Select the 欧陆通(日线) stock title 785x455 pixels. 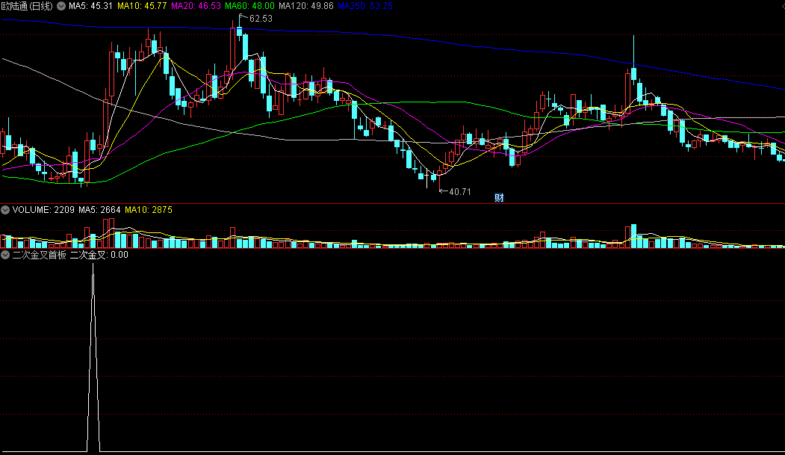pyautogui.click(x=27, y=6)
